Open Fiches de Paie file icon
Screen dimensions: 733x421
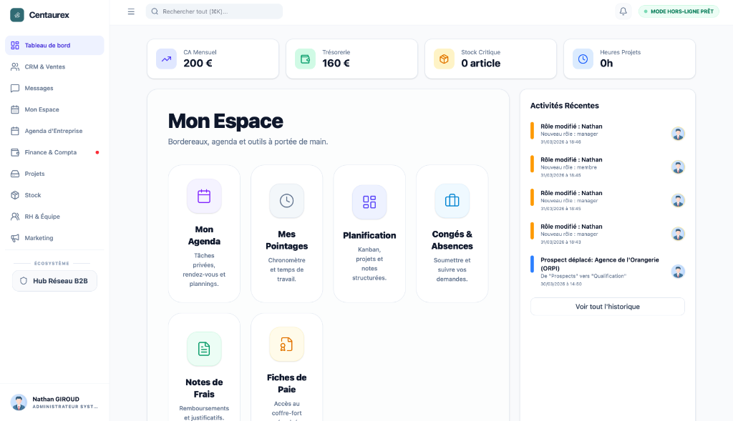(x=286, y=344)
